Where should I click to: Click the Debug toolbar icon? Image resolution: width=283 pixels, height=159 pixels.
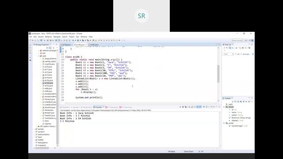point(73,40)
